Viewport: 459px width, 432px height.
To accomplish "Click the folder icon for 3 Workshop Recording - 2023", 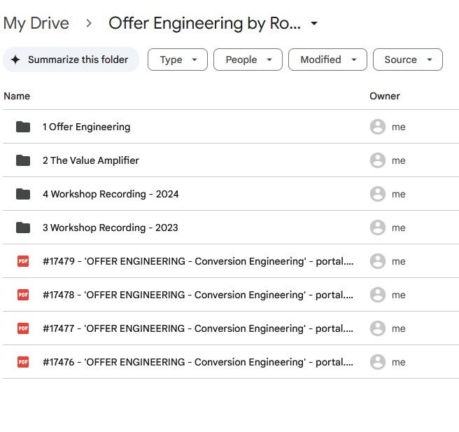I will [23, 228].
